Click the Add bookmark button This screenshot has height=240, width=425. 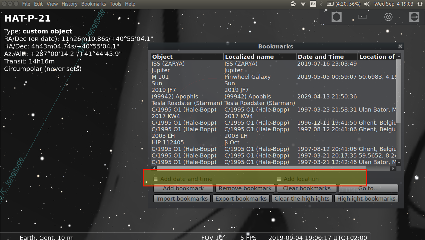click(x=183, y=188)
